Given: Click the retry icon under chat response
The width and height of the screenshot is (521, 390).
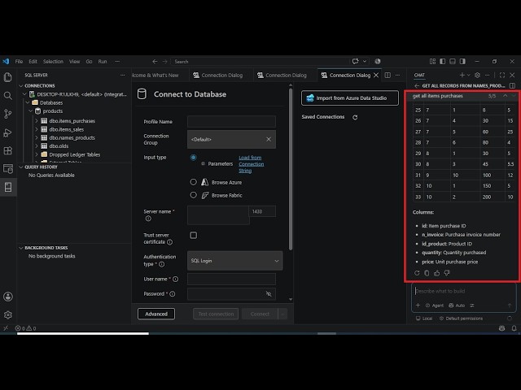Looking at the screenshot, I should (x=417, y=273).
